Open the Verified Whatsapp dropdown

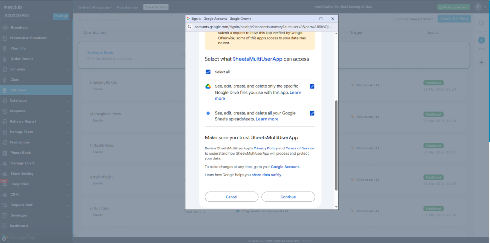[x=95, y=7]
